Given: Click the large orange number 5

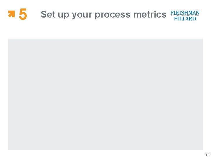Looking at the screenshot, I should 23,14.
